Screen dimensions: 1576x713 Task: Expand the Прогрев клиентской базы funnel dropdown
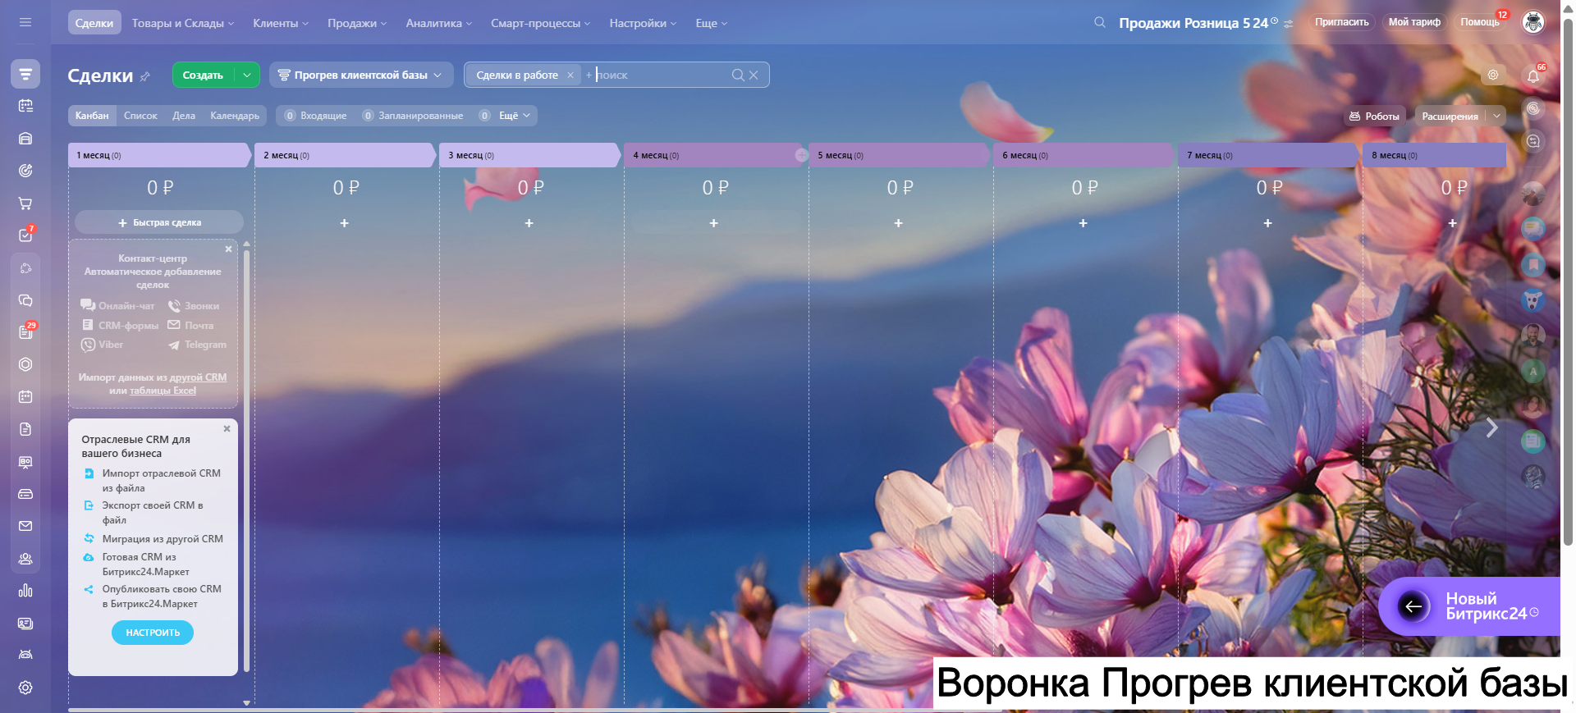pyautogui.click(x=438, y=75)
